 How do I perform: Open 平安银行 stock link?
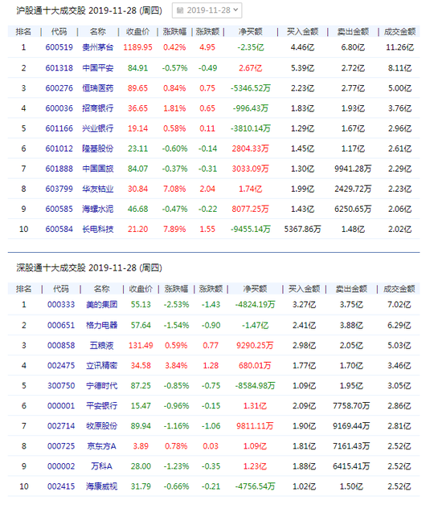click(x=101, y=405)
